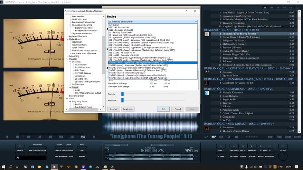Switch to the BIO panel tab

(50, 137)
